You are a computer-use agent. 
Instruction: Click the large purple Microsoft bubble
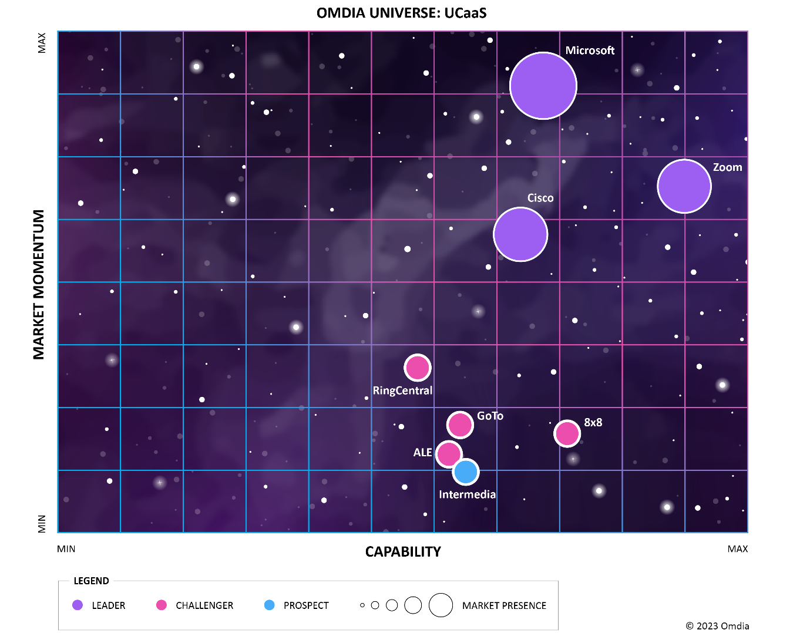pos(543,86)
